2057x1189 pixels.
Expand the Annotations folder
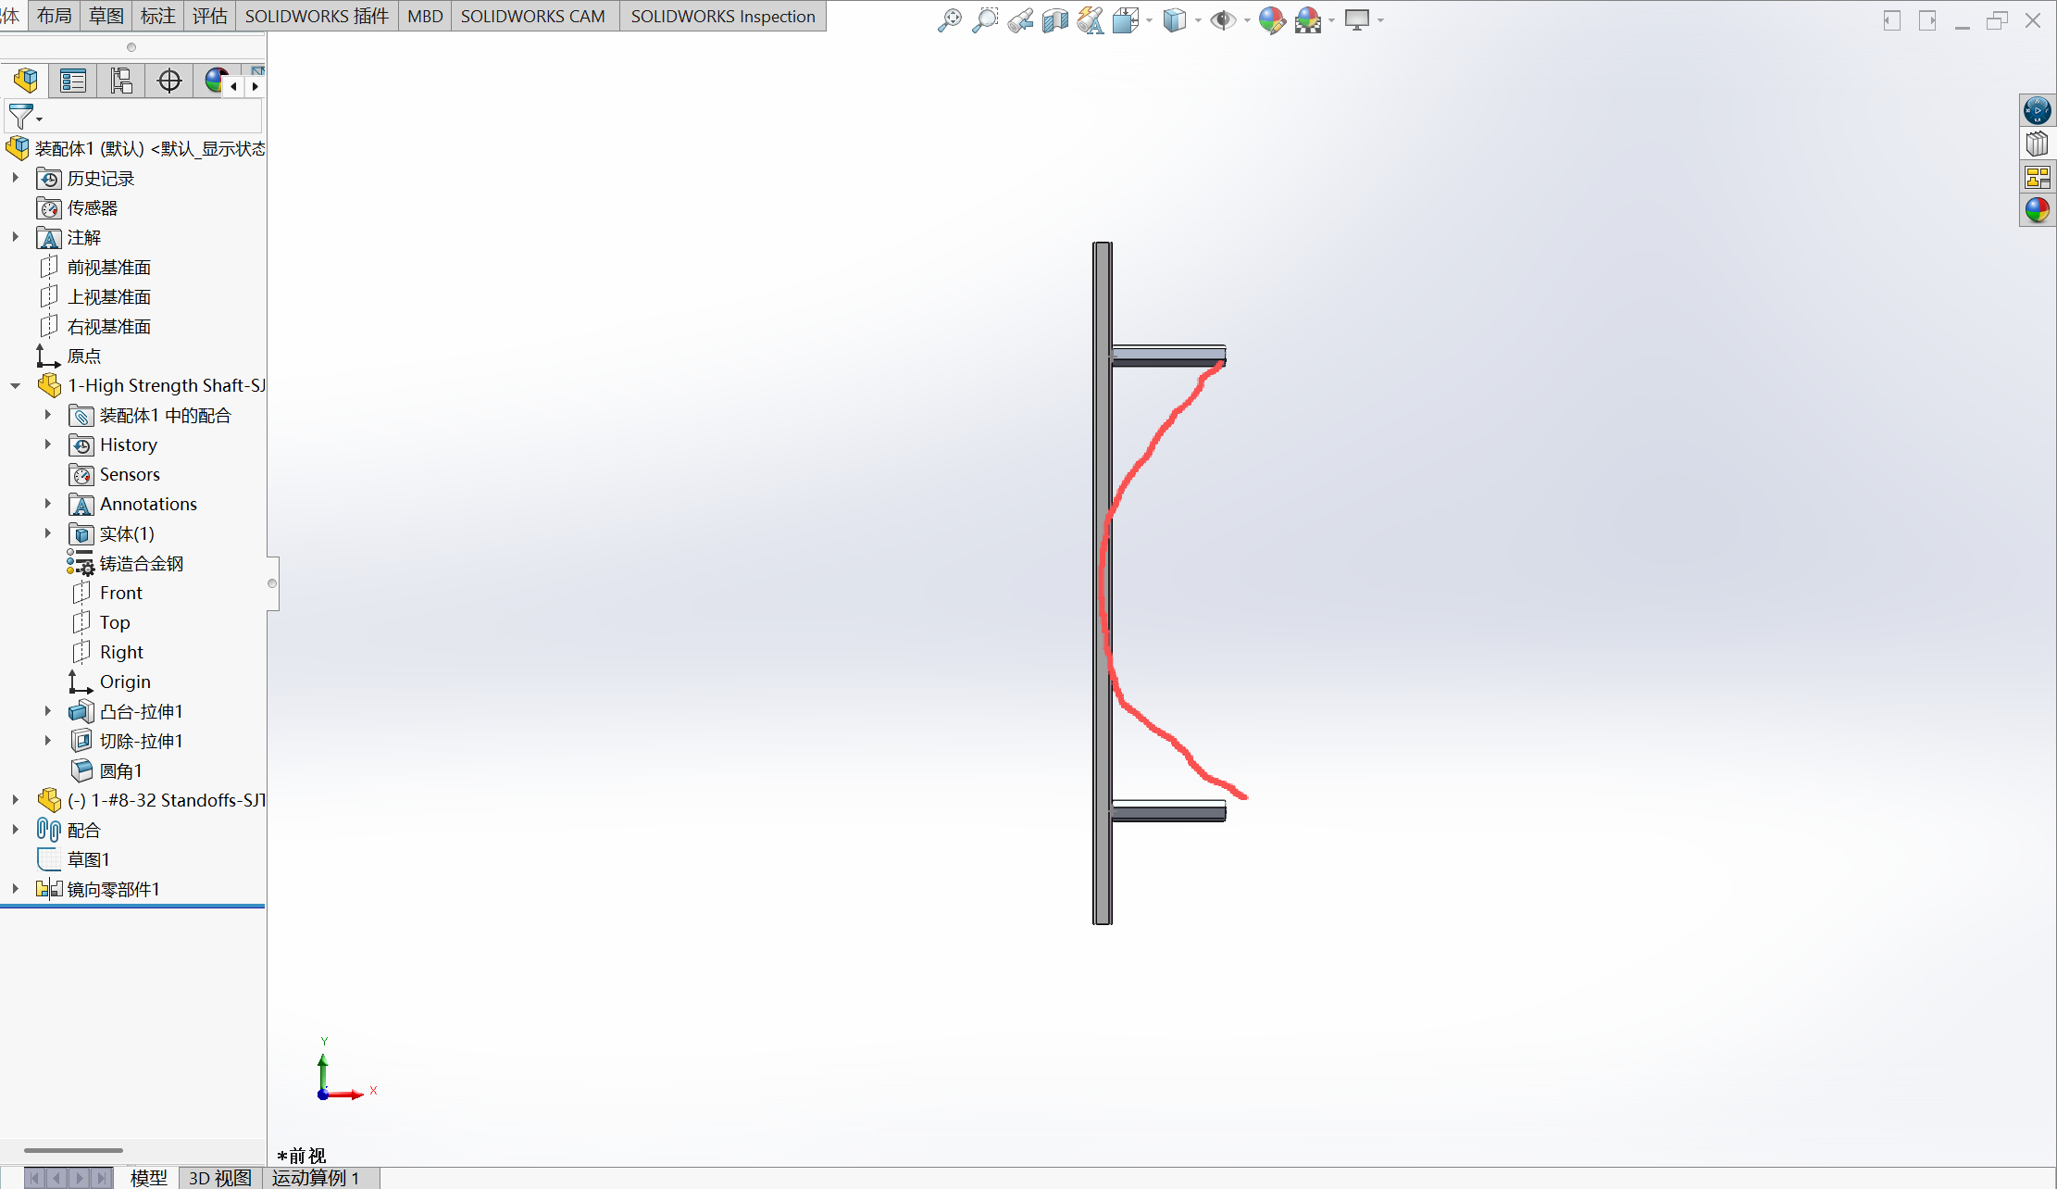click(47, 504)
